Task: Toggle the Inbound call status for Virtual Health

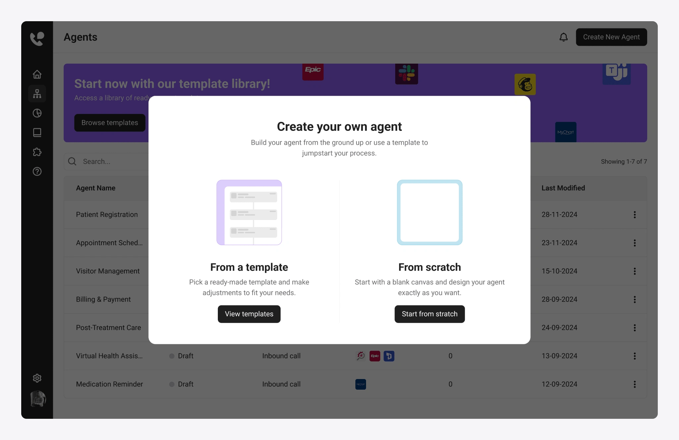Action: (x=280, y=356)
